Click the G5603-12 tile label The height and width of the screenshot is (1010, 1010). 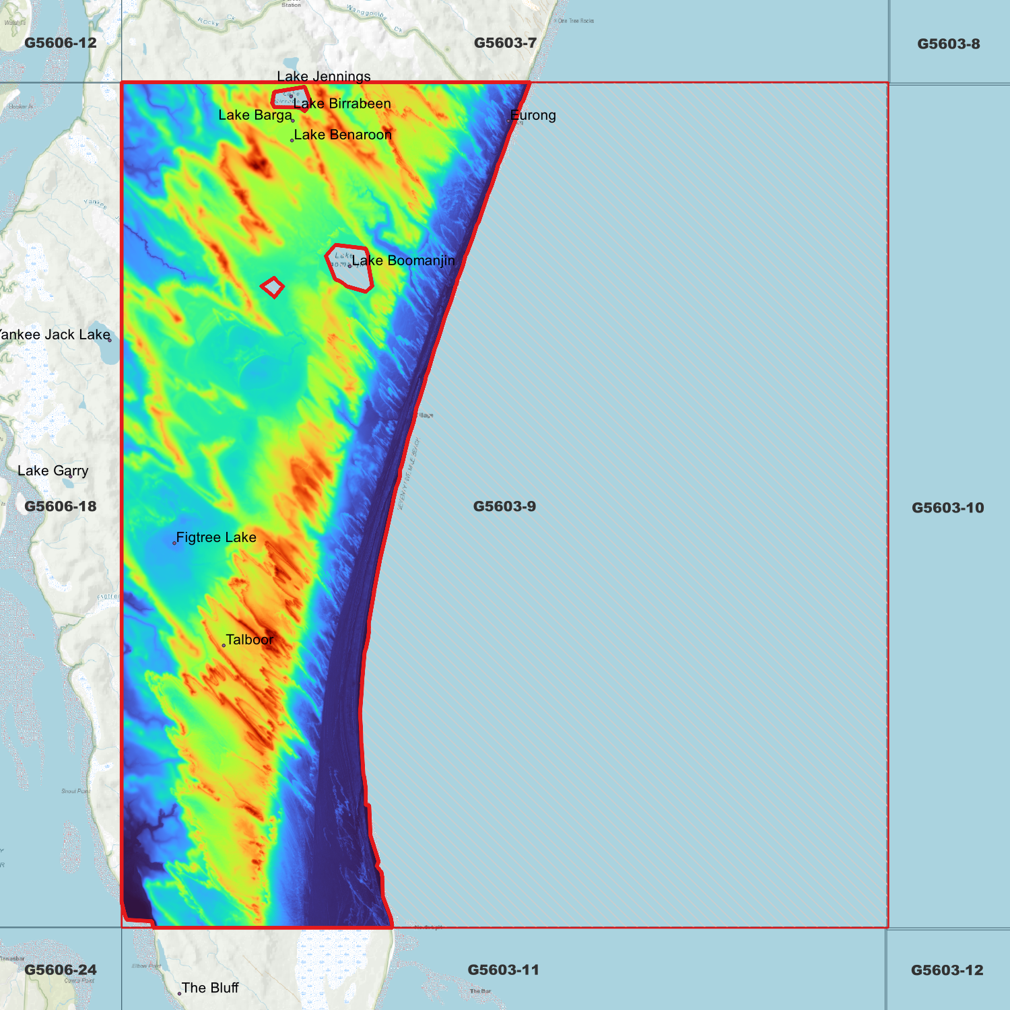coord(947,970)
